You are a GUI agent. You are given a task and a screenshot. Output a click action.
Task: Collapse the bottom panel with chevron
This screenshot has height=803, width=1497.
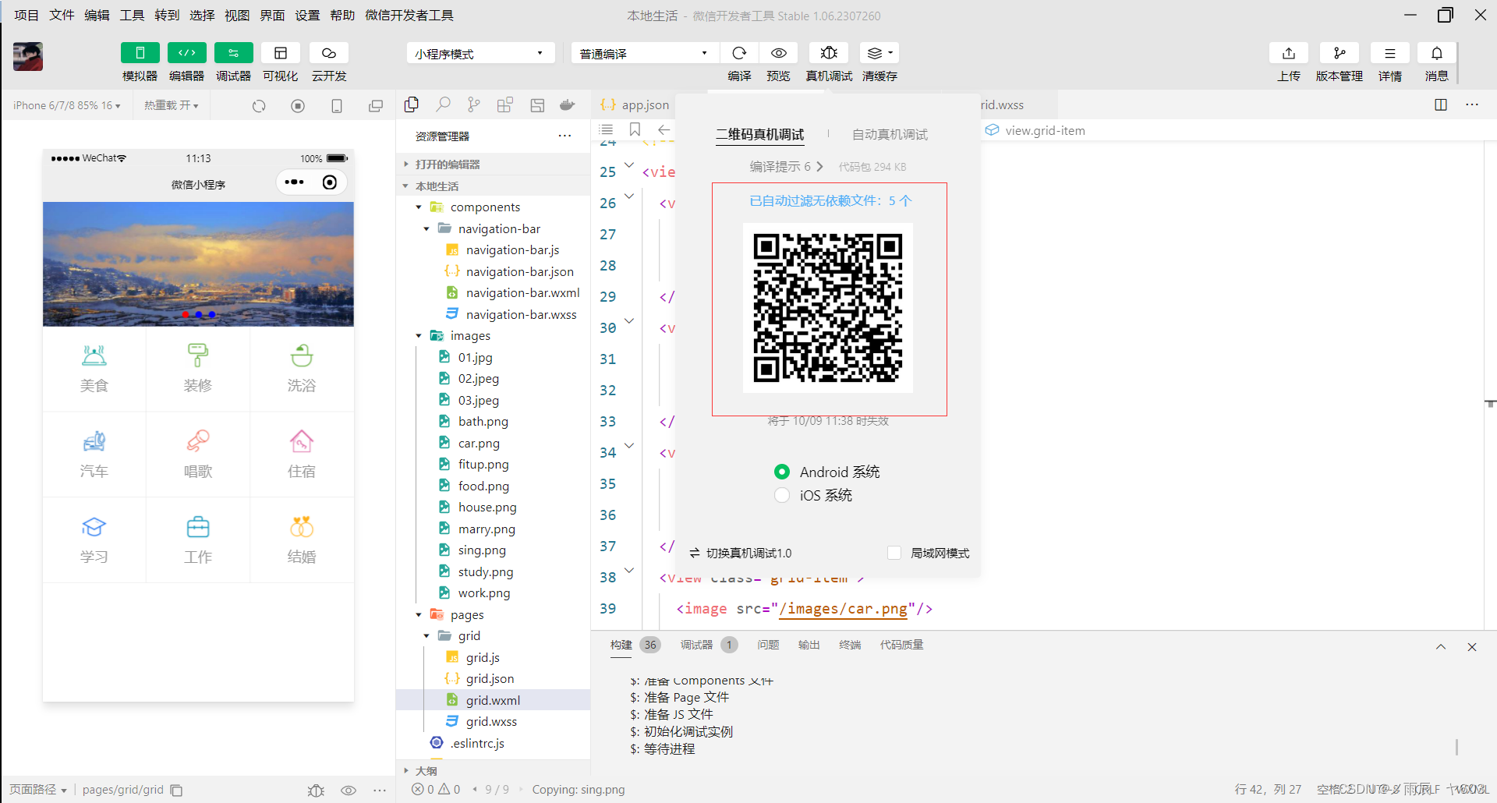1441,647
